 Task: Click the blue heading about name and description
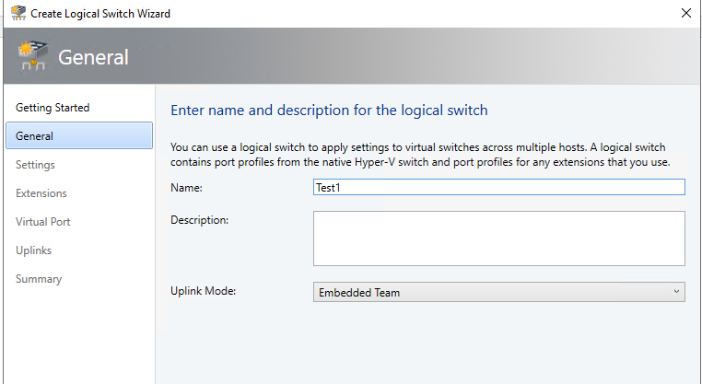[329, 111]
